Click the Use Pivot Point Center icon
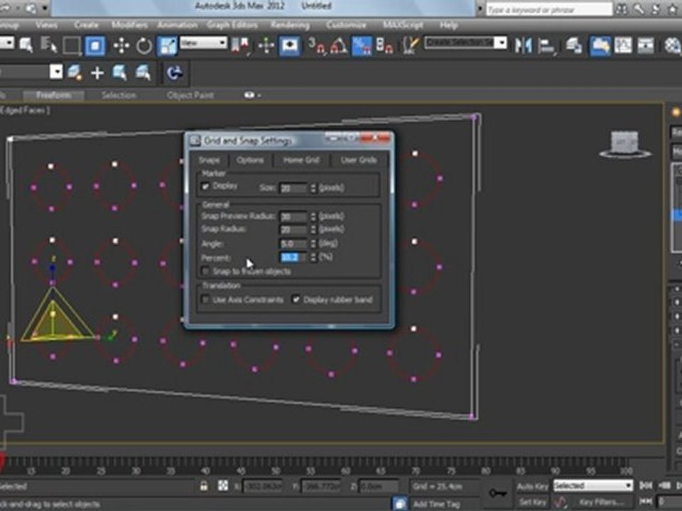 click(240, 45)
